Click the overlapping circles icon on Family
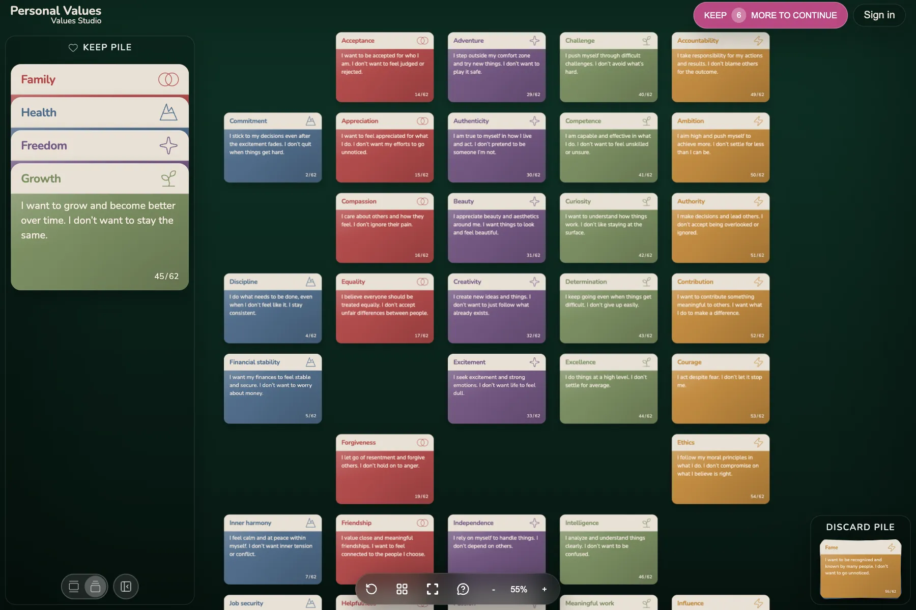 tap(168, 79)
